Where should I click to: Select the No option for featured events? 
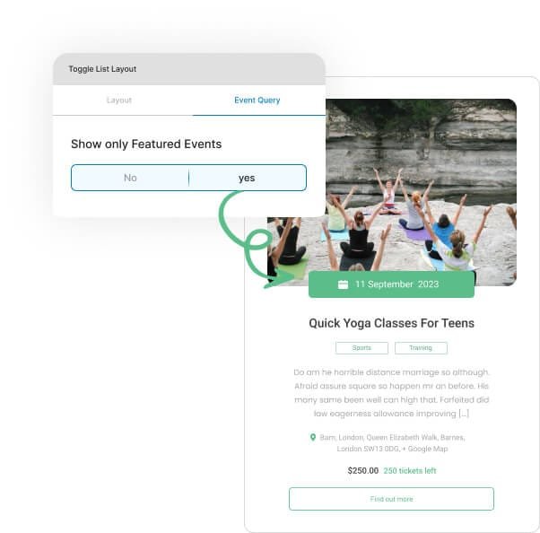pyautogui.click(x=130, y=178)
